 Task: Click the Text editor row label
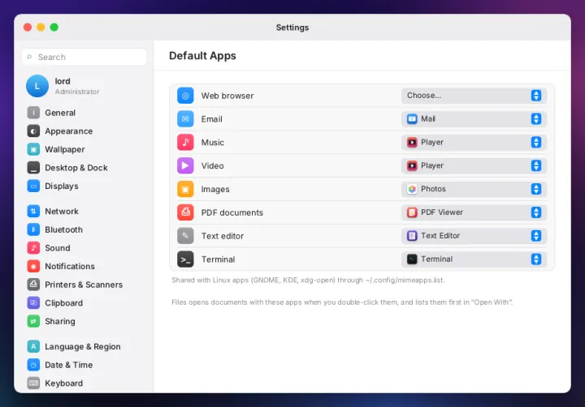tap(223, 236)
